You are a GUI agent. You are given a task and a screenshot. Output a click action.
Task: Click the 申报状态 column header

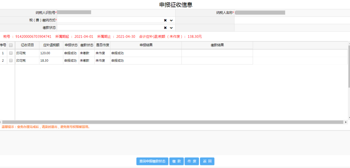(71, 45)
